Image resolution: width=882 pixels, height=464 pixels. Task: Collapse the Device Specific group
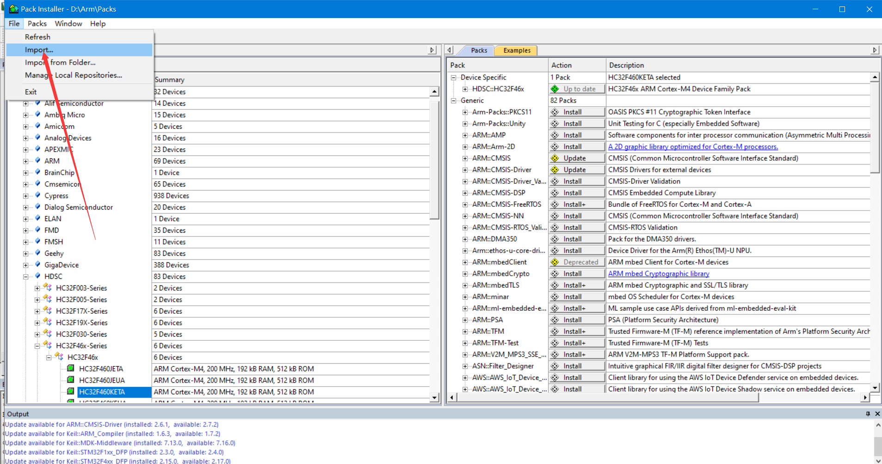pos(454,78)
